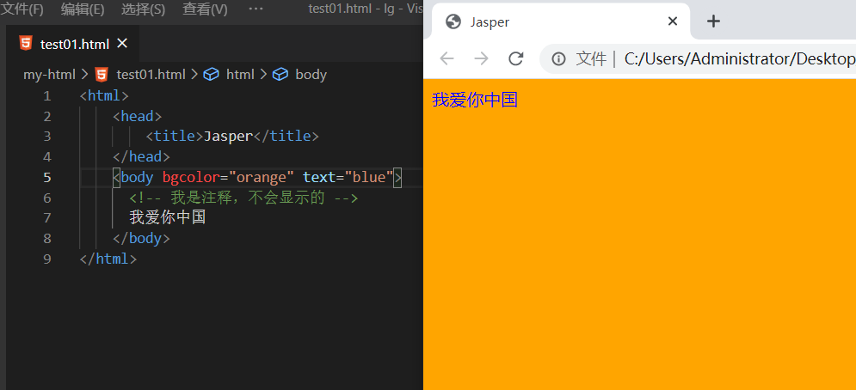856x390 pixels.
Task: Open the 编辑(E) menu
Action: (83, 9)
